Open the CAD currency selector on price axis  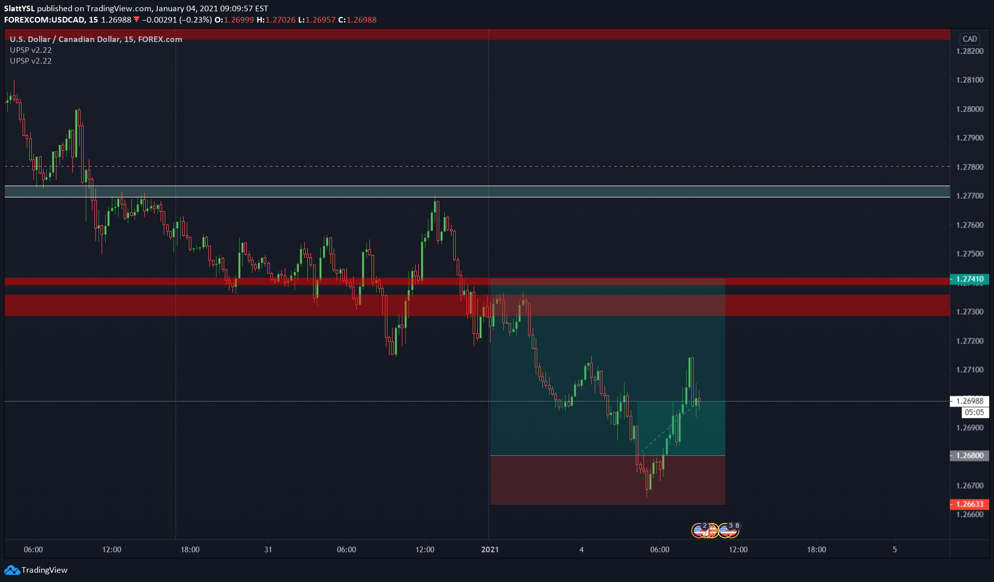969,39
